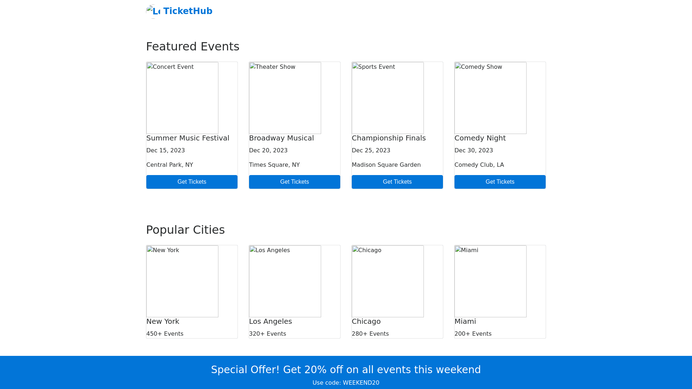Click the Comedy Show image
This screenshot has width=692, height=389.
(491, 98)
